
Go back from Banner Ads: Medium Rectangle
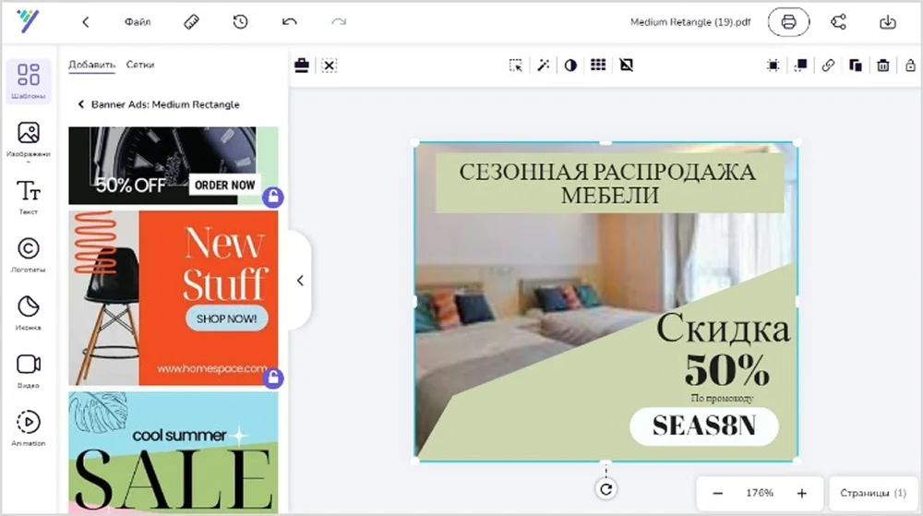tap(80, 105)
